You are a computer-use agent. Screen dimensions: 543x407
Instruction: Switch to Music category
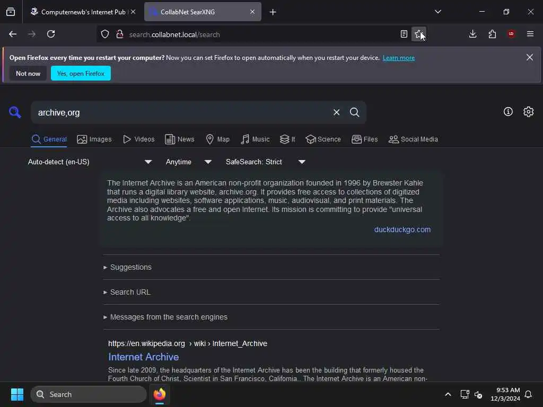255,139
